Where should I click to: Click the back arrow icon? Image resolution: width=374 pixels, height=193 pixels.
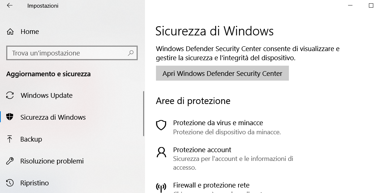(9, 5)
